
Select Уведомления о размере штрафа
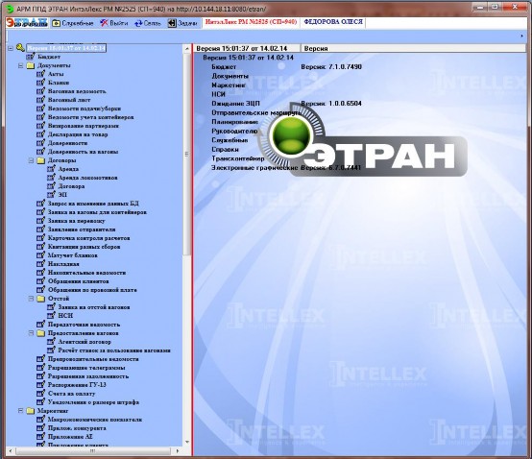coord(93,402)
